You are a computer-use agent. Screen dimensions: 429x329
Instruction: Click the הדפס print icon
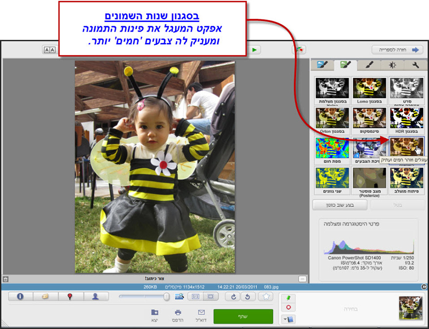point(178,313)
